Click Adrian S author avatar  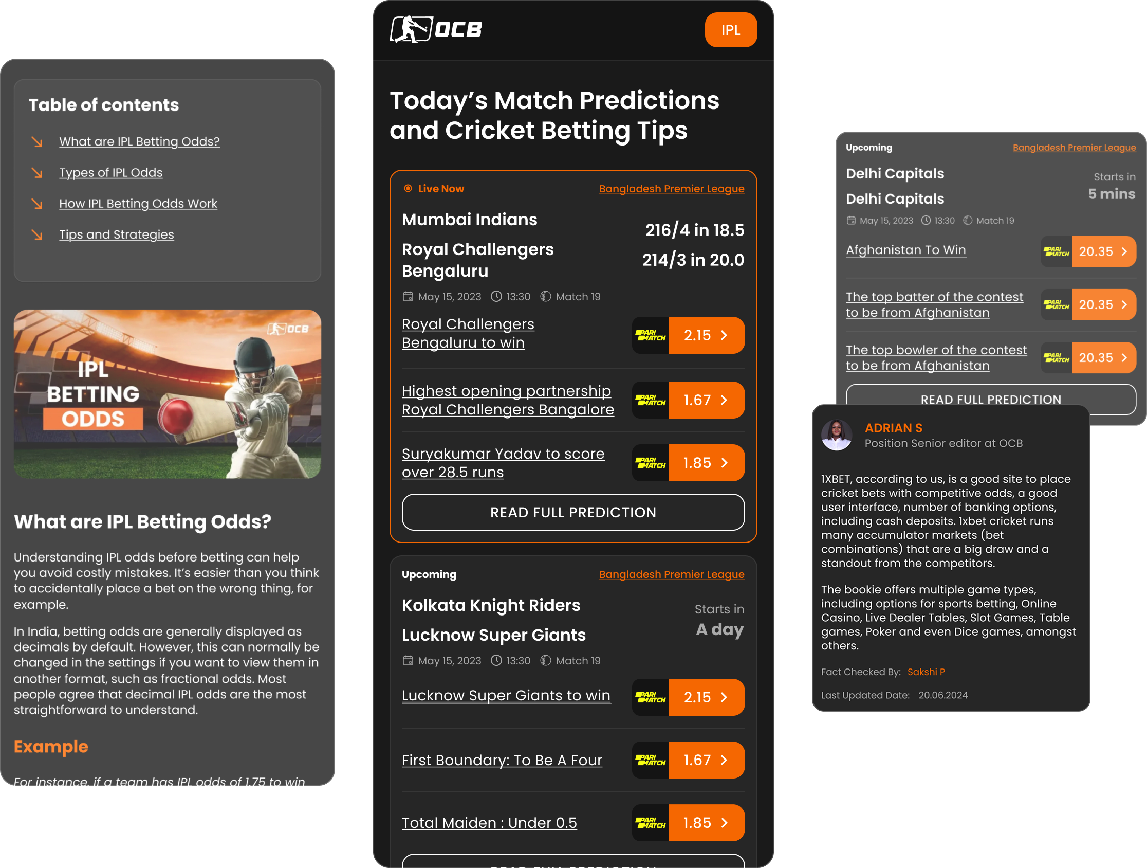point(837,435)
